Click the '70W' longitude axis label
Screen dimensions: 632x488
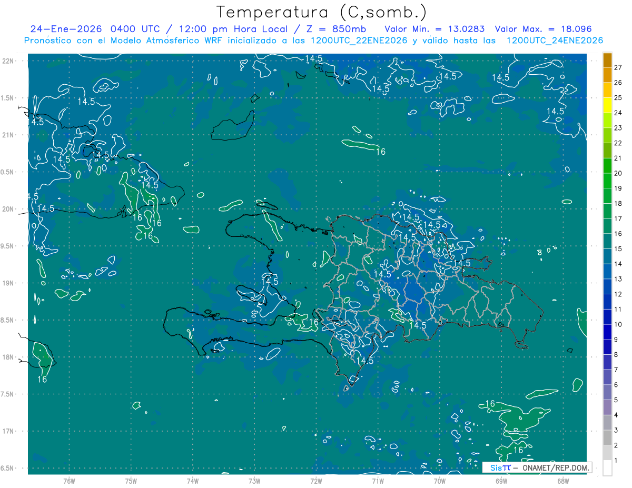(x=440, y=481)
